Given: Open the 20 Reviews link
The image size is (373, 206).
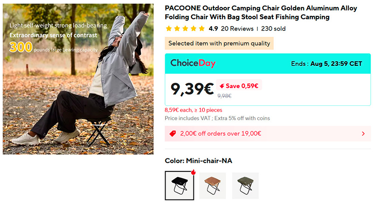Looking at the screenshot, I should coord(237,29).
